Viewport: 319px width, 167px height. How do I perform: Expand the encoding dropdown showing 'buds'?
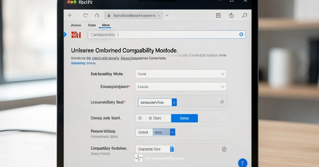(181, 86)
